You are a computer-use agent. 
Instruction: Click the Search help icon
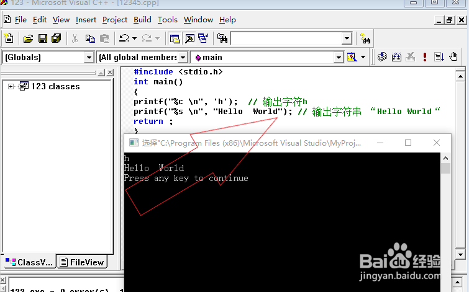coord(365,38)
